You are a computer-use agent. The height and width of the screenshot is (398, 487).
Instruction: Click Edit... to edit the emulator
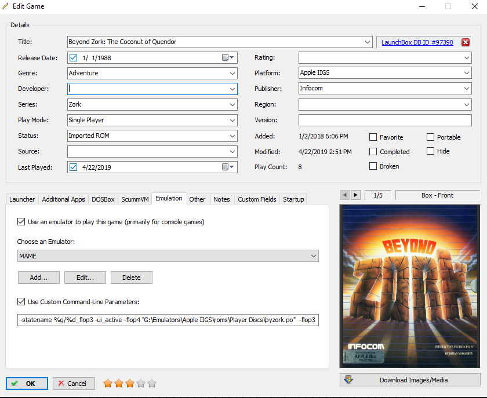click(85, 277)
